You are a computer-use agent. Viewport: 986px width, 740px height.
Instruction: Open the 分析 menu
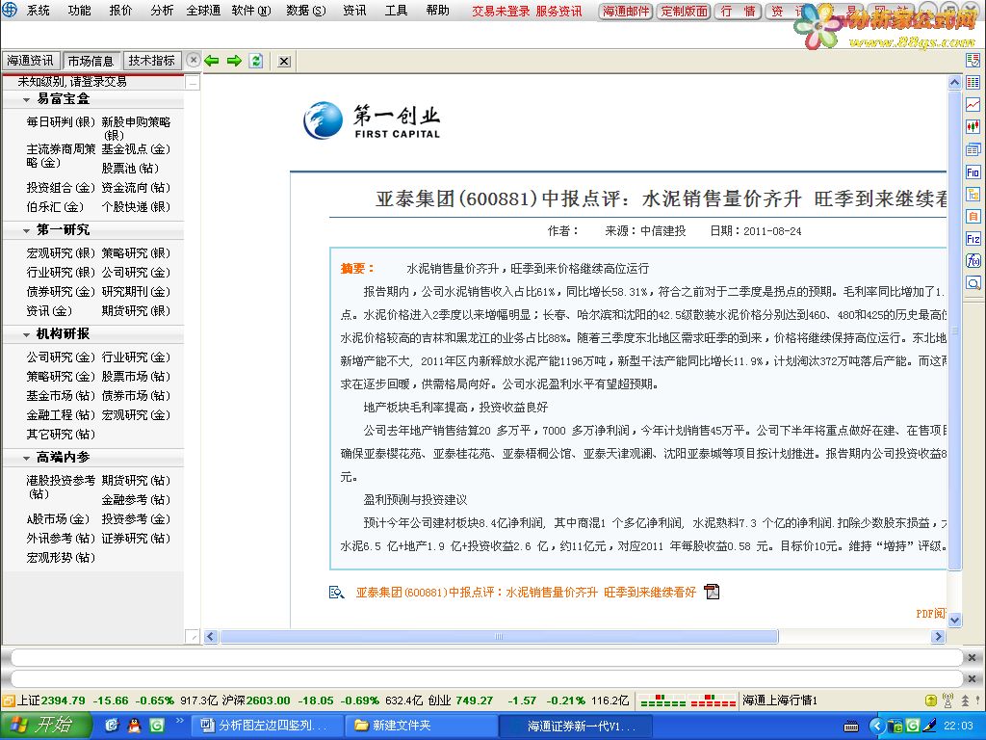162,11
